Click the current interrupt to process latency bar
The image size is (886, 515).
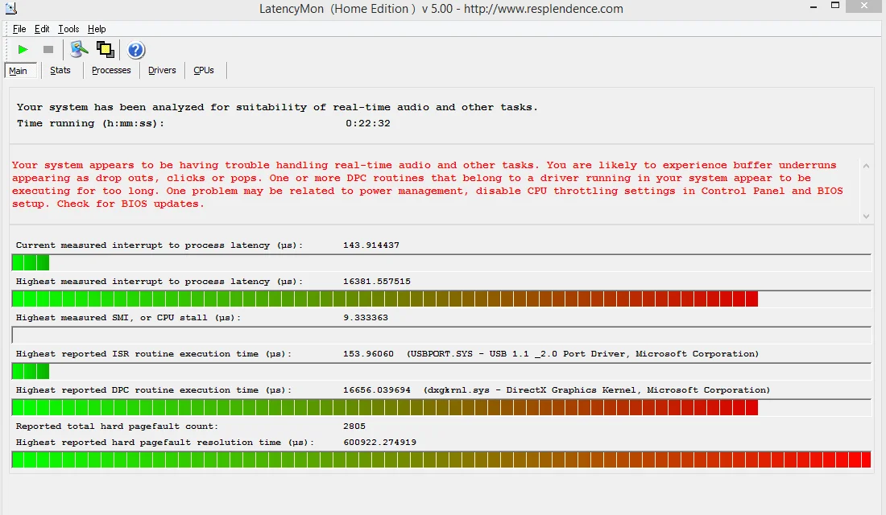(x=441, y=262)
